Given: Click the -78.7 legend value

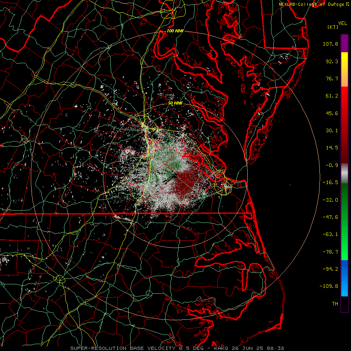Looking at the screenshot, I should point(330,252).
